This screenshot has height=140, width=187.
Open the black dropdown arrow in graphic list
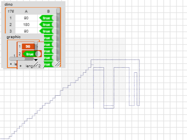pos(36,60)
